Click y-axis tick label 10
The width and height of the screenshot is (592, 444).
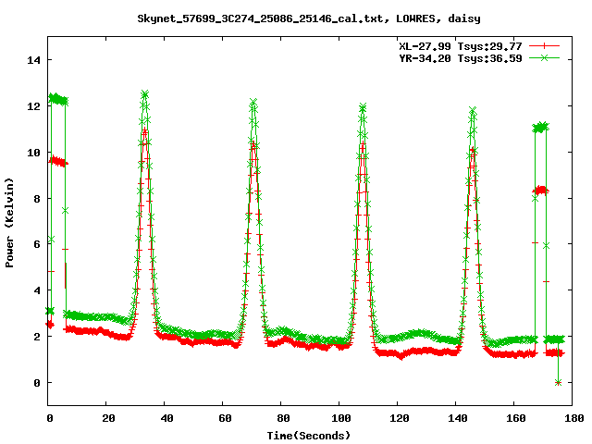click(x=33, y=153)
